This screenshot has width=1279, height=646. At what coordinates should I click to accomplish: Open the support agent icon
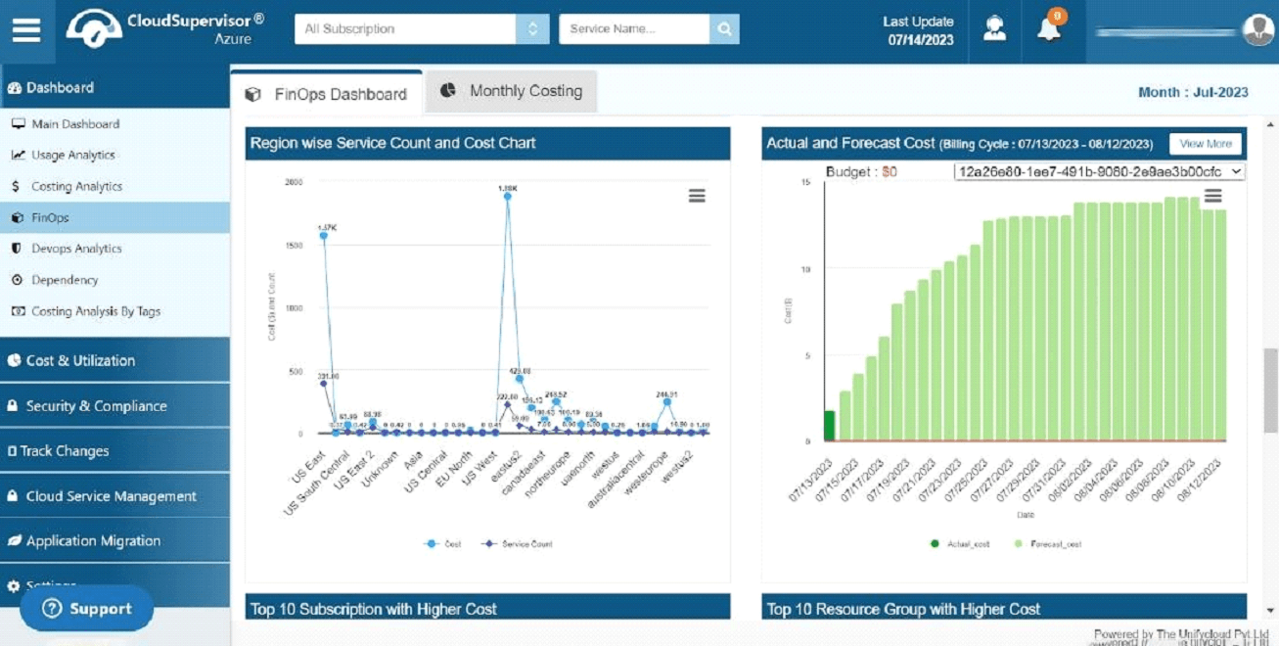pos(995,29)
